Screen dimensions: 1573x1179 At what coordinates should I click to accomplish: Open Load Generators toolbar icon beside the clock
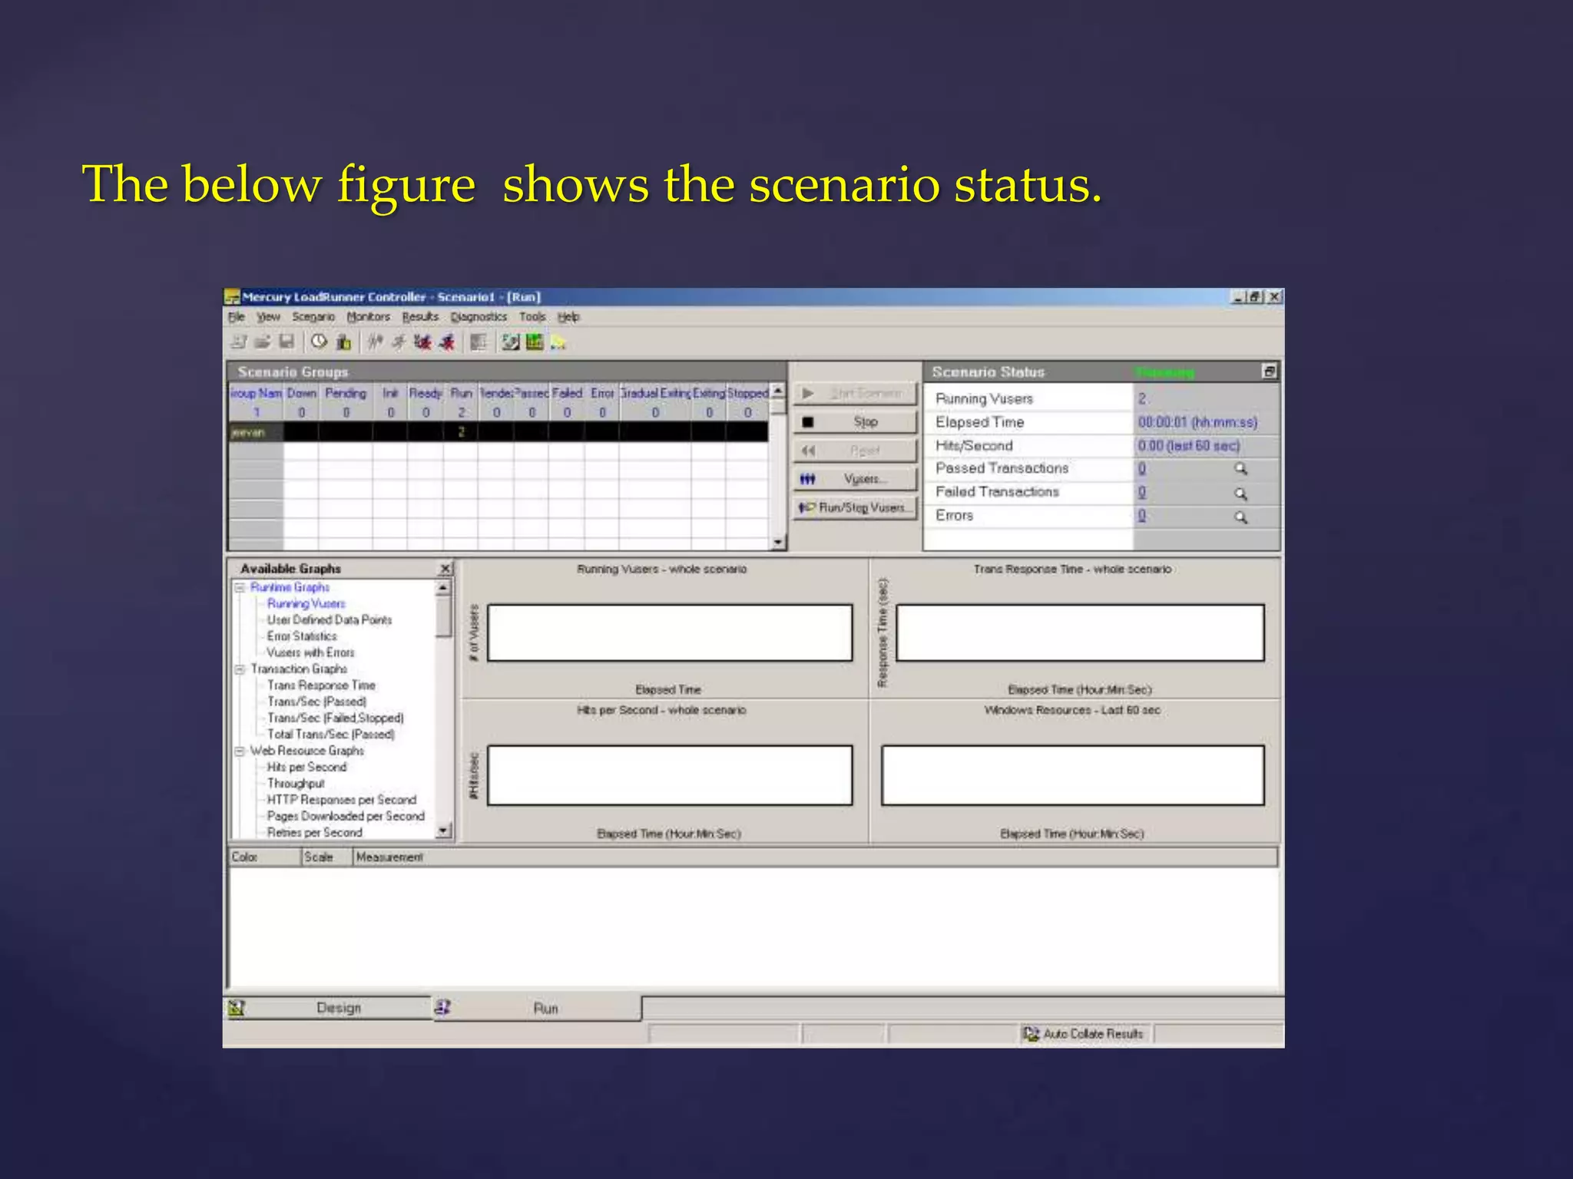(343, 342)
